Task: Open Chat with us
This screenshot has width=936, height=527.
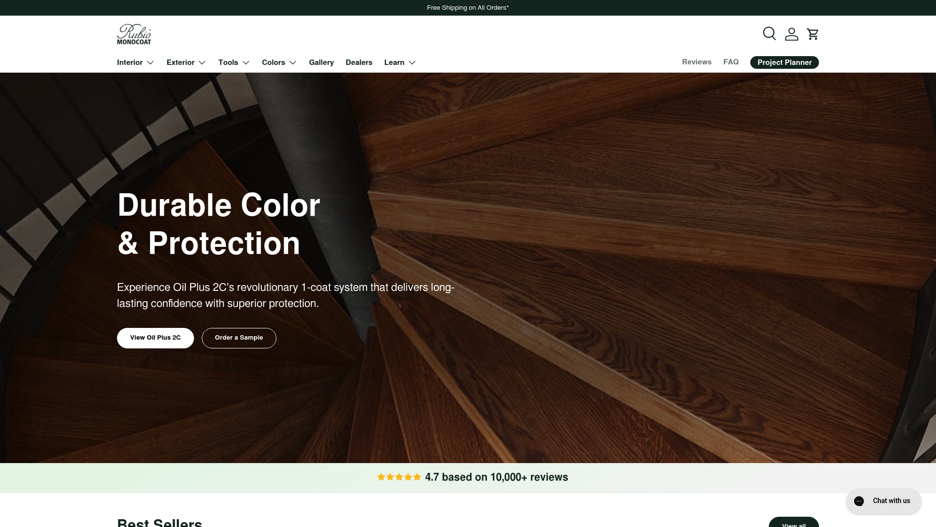Action: (883, 501)
